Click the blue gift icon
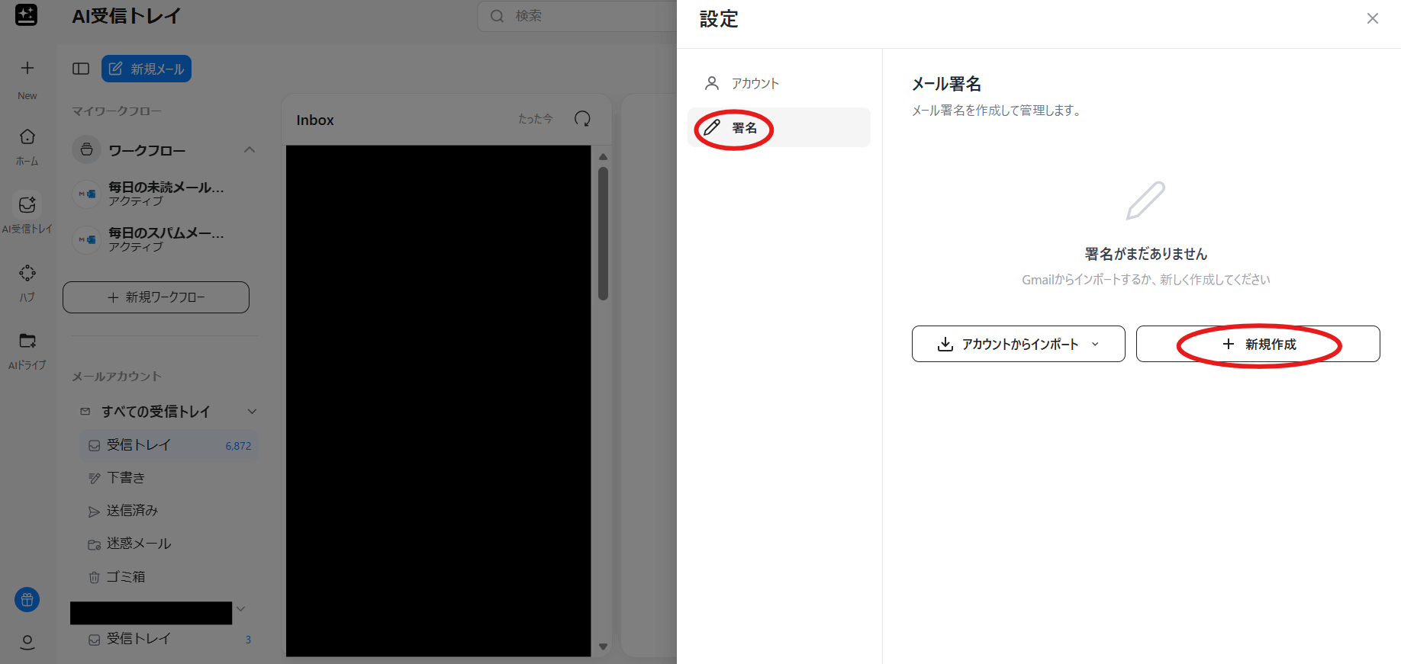The width and height of the screenshot is (1401, 664). coord(27,600)
